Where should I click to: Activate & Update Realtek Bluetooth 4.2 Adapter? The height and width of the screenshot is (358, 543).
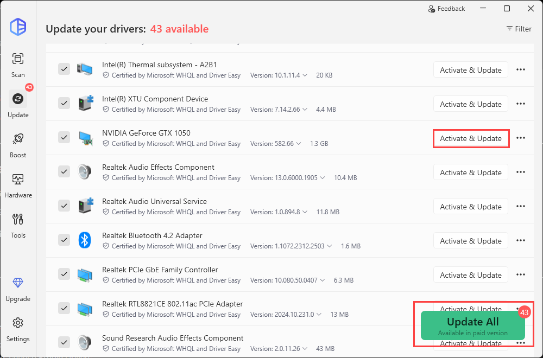pos(471,241)
